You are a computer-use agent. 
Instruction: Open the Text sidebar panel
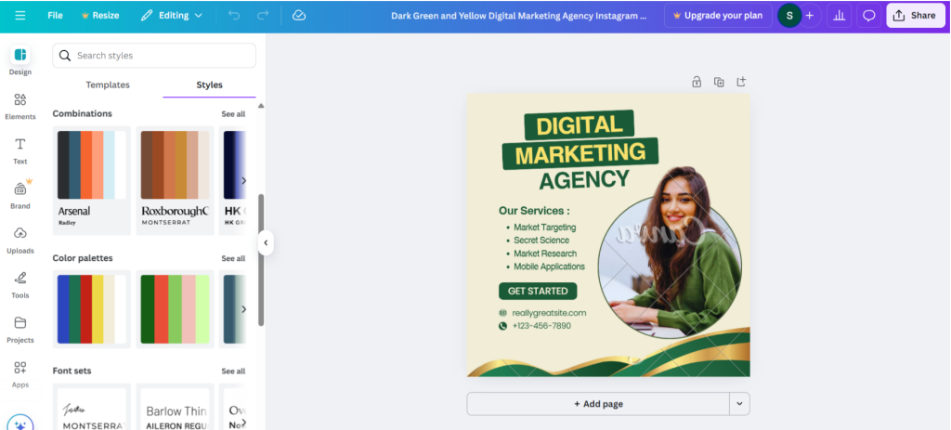coord(20,151)
